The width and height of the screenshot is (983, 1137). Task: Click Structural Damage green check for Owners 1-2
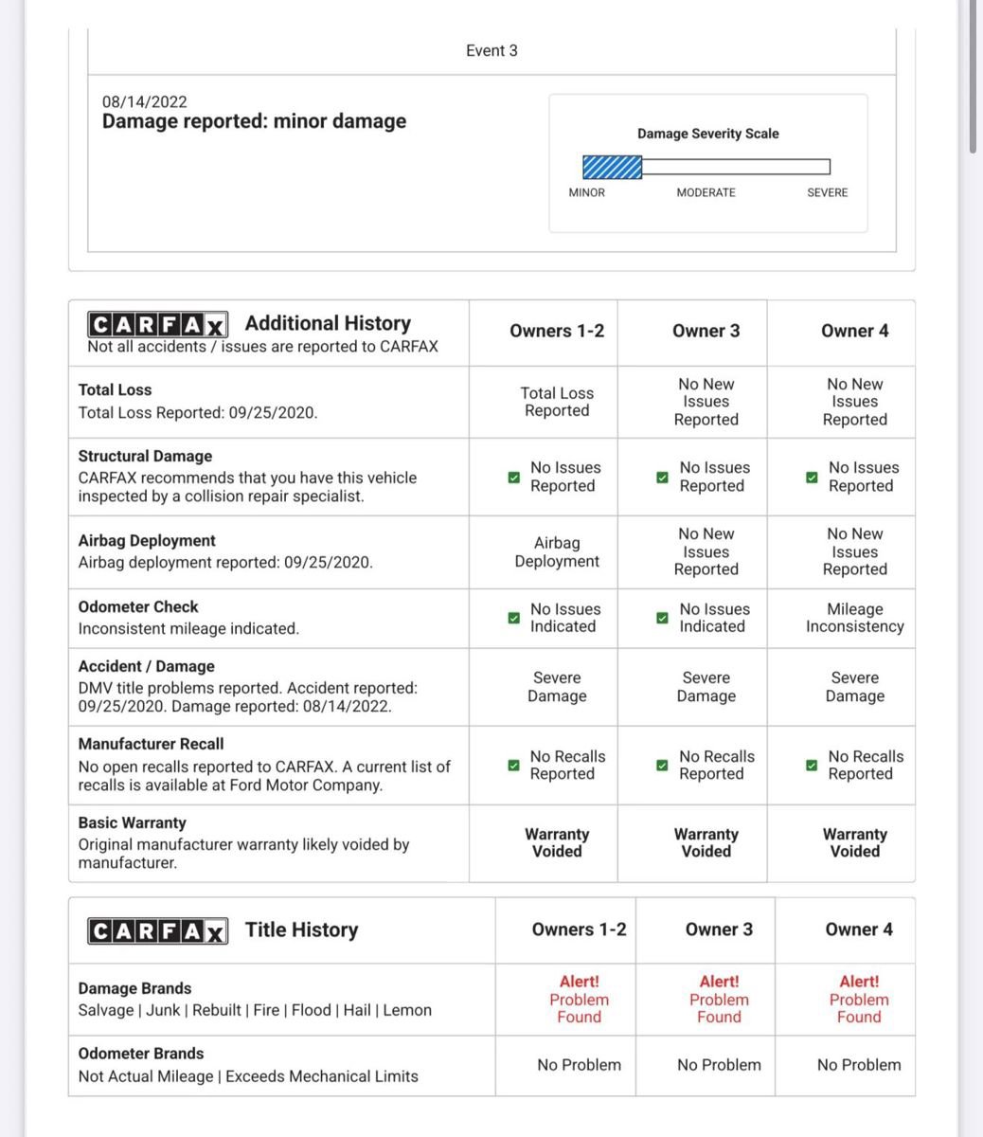point(514,478)
